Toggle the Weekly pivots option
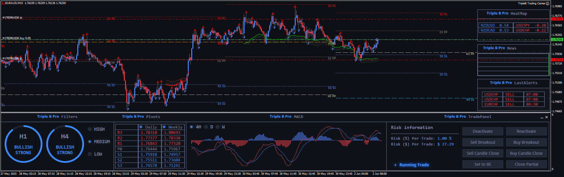 [x=164, y=127]
